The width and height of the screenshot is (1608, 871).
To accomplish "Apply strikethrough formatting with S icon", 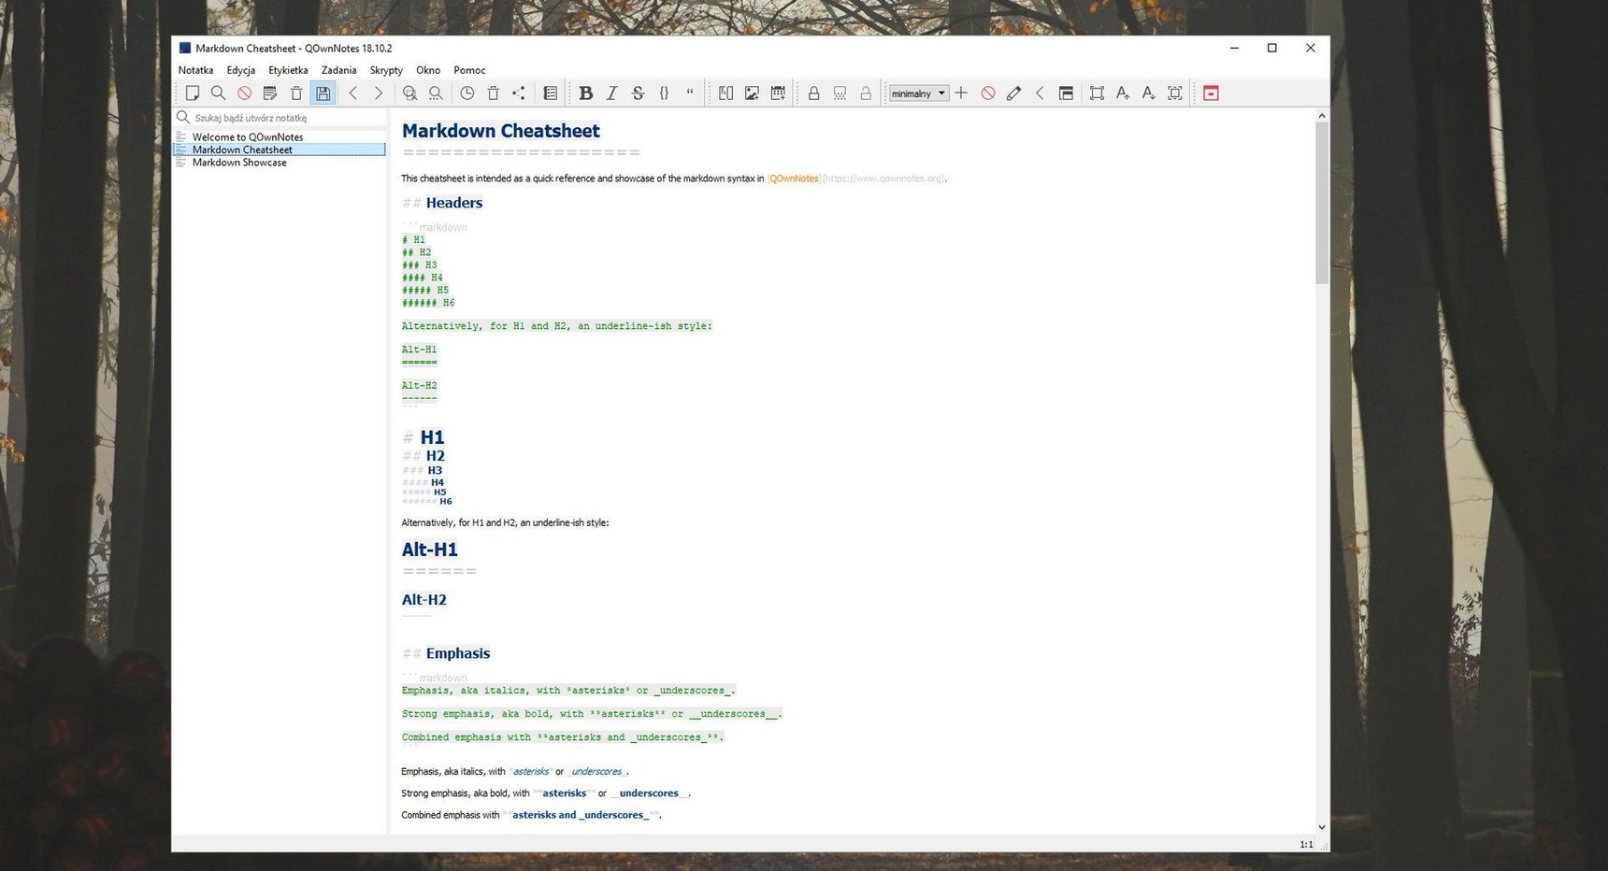I will click(639, 93).
